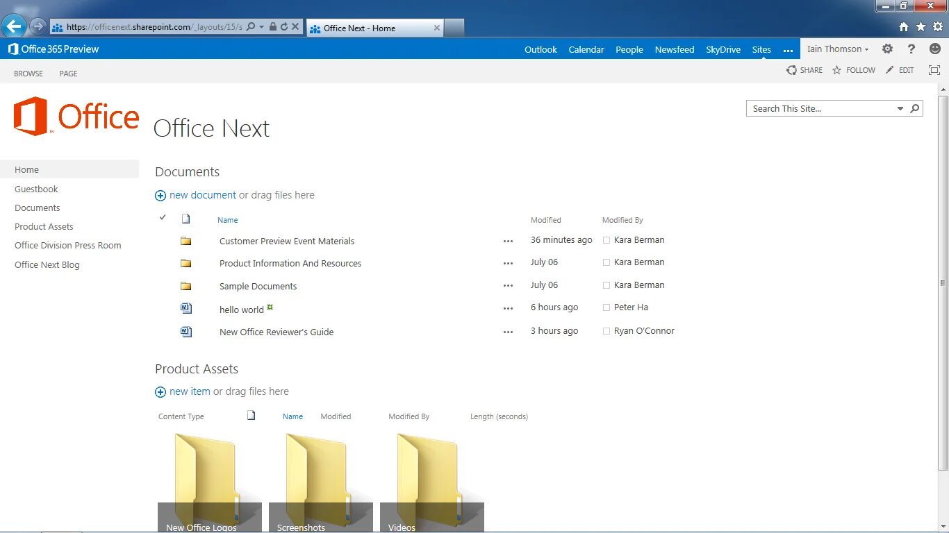Check the presence box beside Ryan O'Connor

(x=606, y=331)
